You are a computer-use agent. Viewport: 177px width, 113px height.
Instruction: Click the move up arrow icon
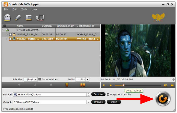click(x=19, y=85)
